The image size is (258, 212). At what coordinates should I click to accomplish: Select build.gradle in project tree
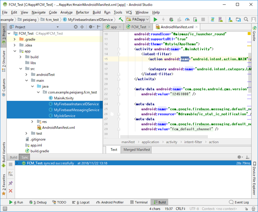click(x=40, y=151)
